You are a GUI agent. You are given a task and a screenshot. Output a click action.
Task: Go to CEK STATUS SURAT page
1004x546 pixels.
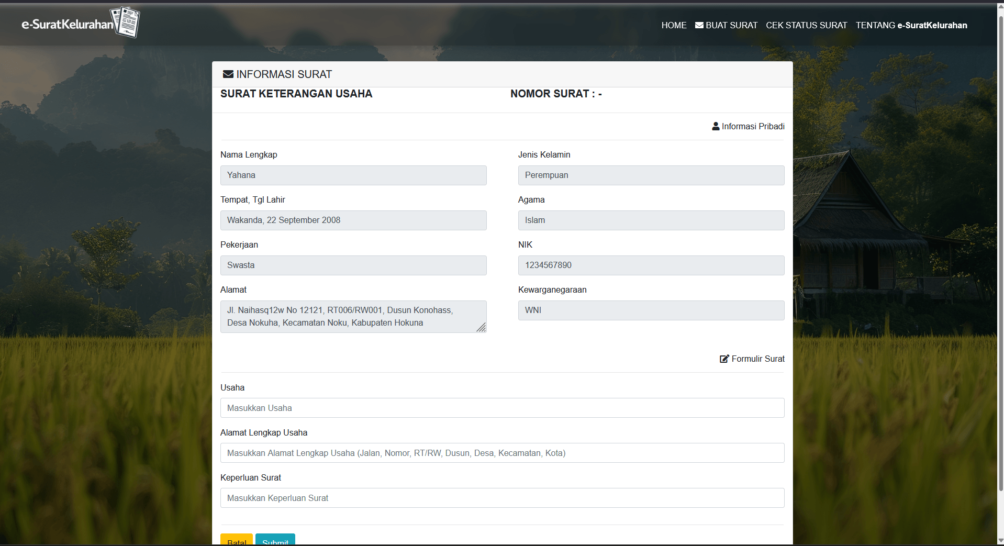pyautogui.click(x=806, y=25)
